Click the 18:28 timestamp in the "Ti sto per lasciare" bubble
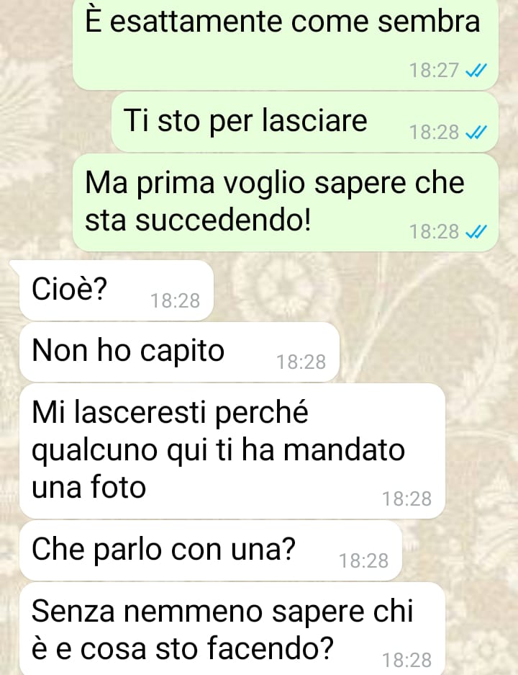This screenshot has height=675, width=518. point(434,133)
